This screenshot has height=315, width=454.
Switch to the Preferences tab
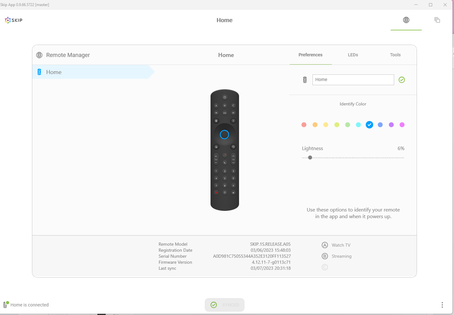pos(310,55)
